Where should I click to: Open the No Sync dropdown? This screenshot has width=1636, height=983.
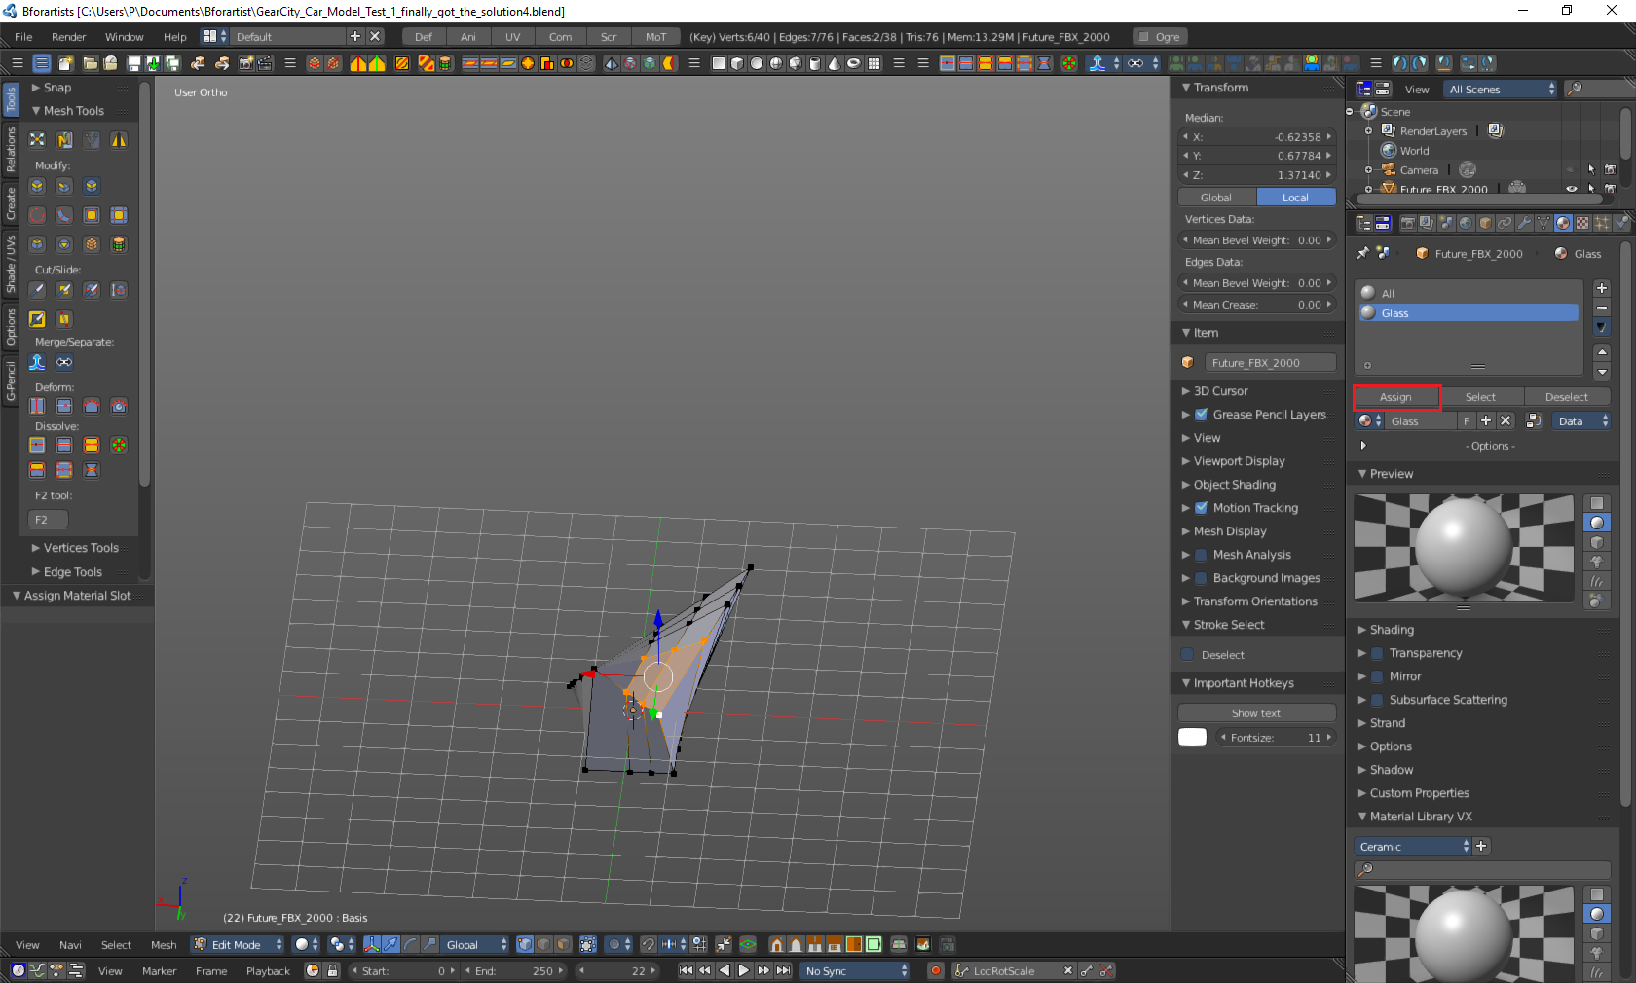[855, 970]
